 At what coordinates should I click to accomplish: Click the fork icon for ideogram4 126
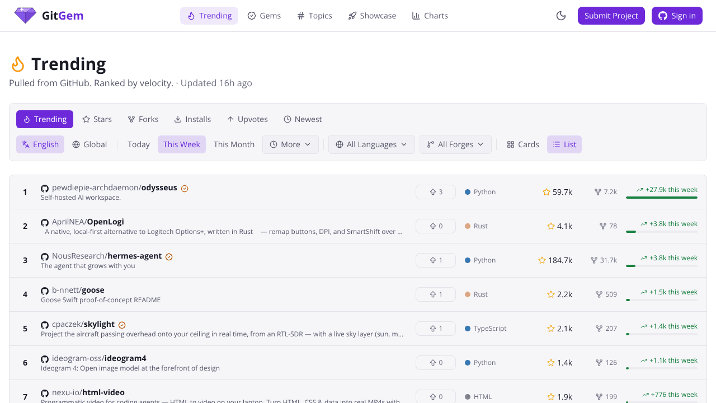point(599,363)
